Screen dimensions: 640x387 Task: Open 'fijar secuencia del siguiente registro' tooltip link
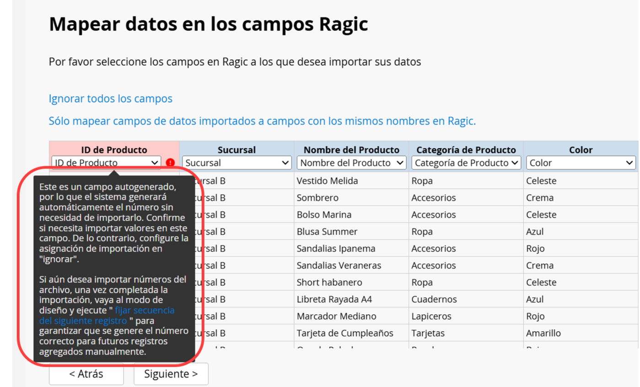tap(107, 315)
